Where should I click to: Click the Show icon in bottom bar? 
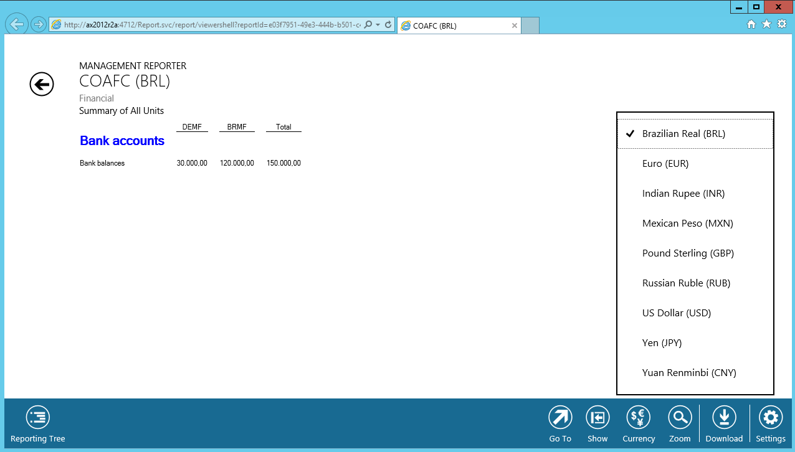[x=597, y=418]
